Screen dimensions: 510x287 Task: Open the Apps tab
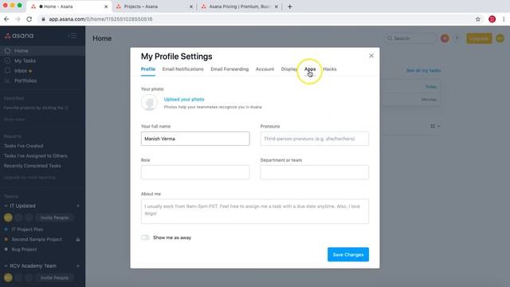coord(310,69)
